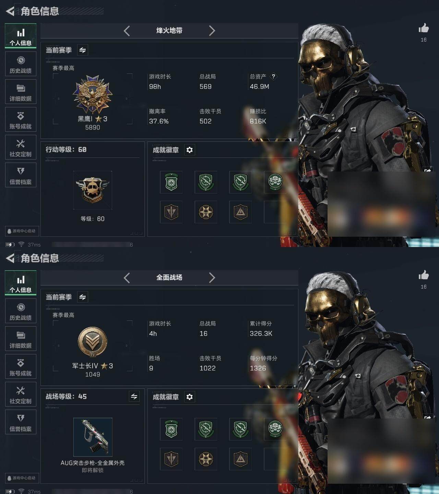This screenshot has height=494, width=439.
Task: Click the 黑鹰I season rank badge
Action: pos(93,95)
